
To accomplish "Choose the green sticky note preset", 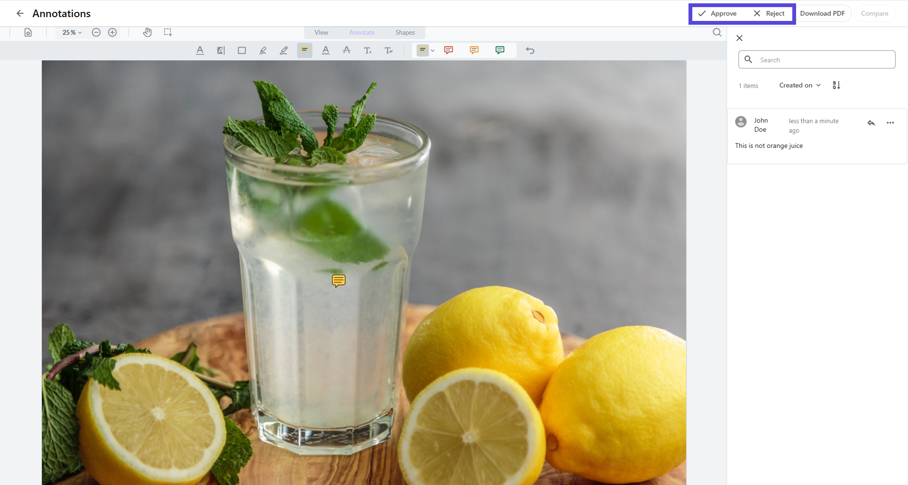I will click(x=500, y=50).
